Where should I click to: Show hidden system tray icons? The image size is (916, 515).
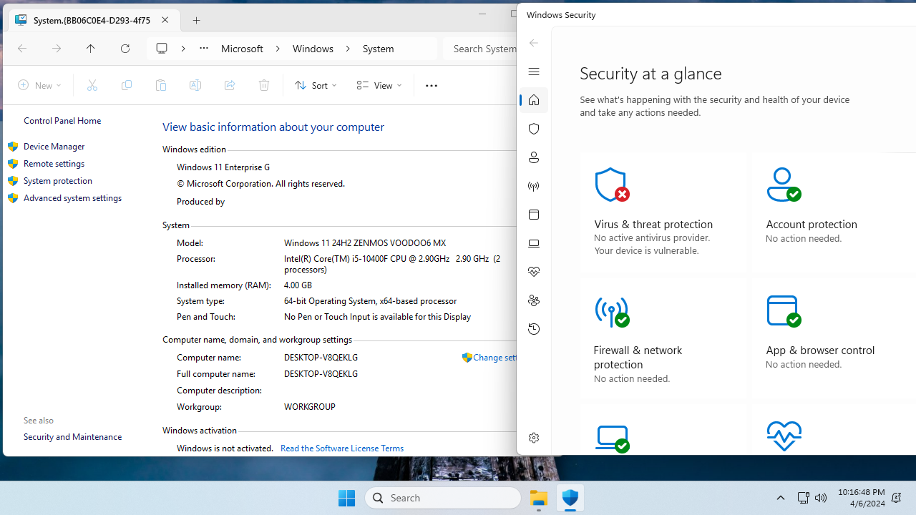tap(781, 498)
